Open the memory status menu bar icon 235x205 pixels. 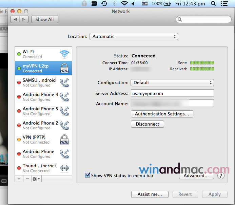pos(94,3)
